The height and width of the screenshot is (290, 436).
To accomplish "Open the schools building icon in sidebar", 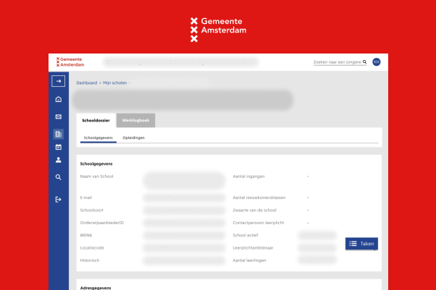I will 59,134.
